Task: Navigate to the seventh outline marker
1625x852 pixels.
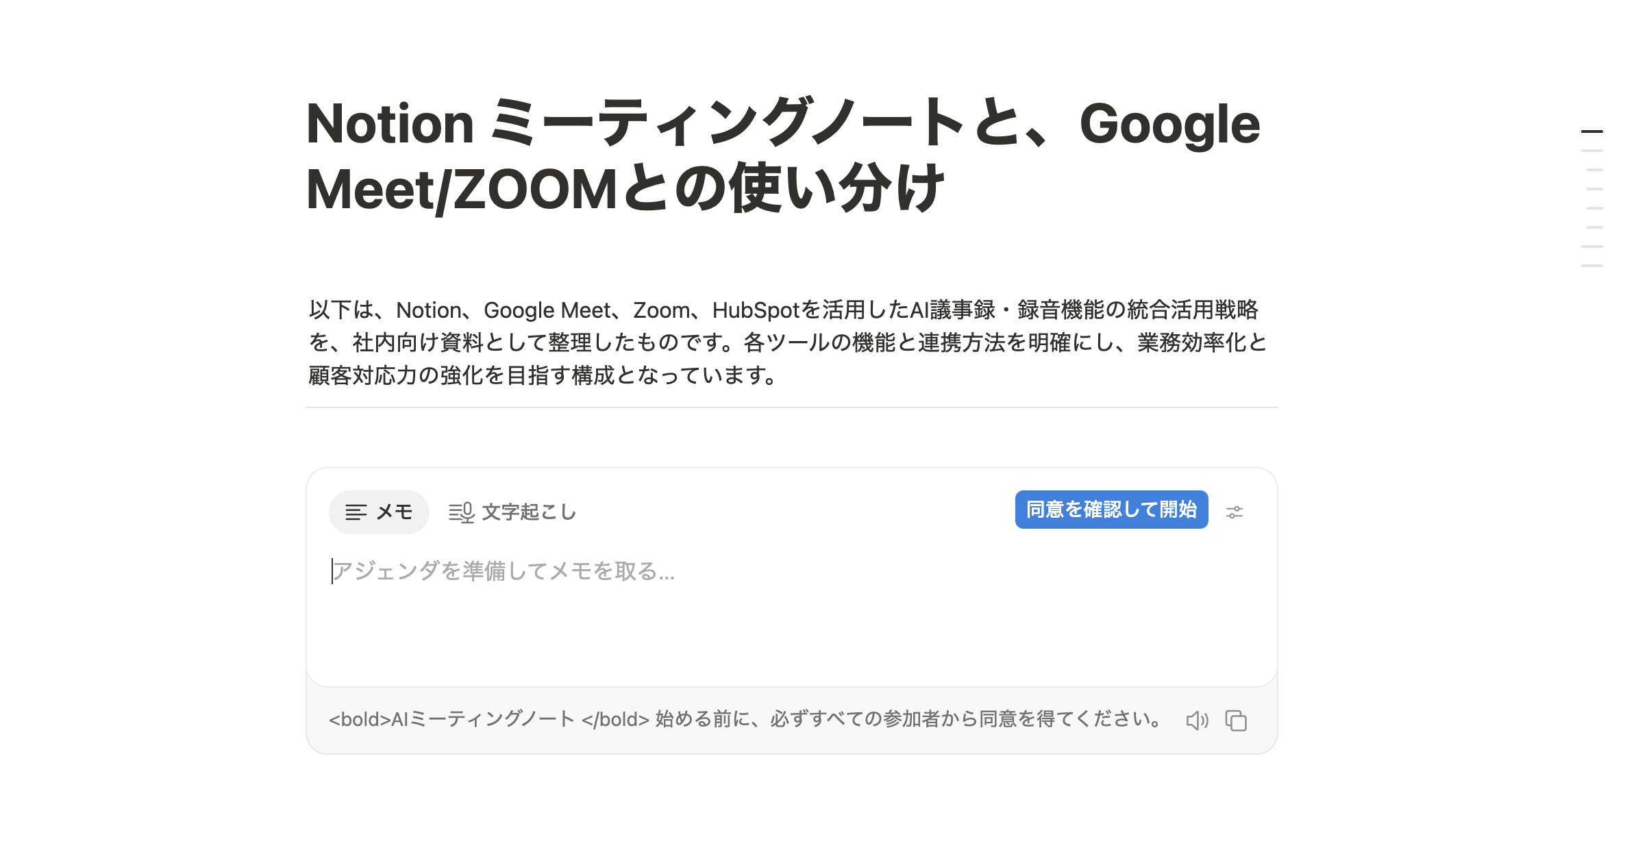Action: click(x=1591, y=247)
